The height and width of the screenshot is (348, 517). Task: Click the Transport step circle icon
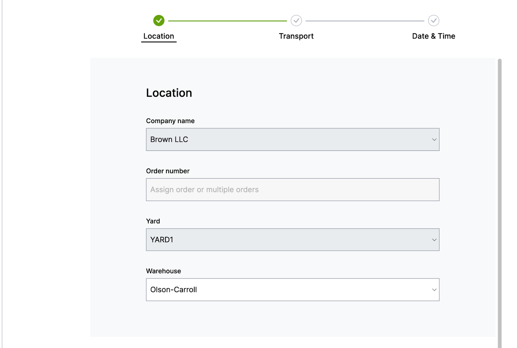[296, 21]
